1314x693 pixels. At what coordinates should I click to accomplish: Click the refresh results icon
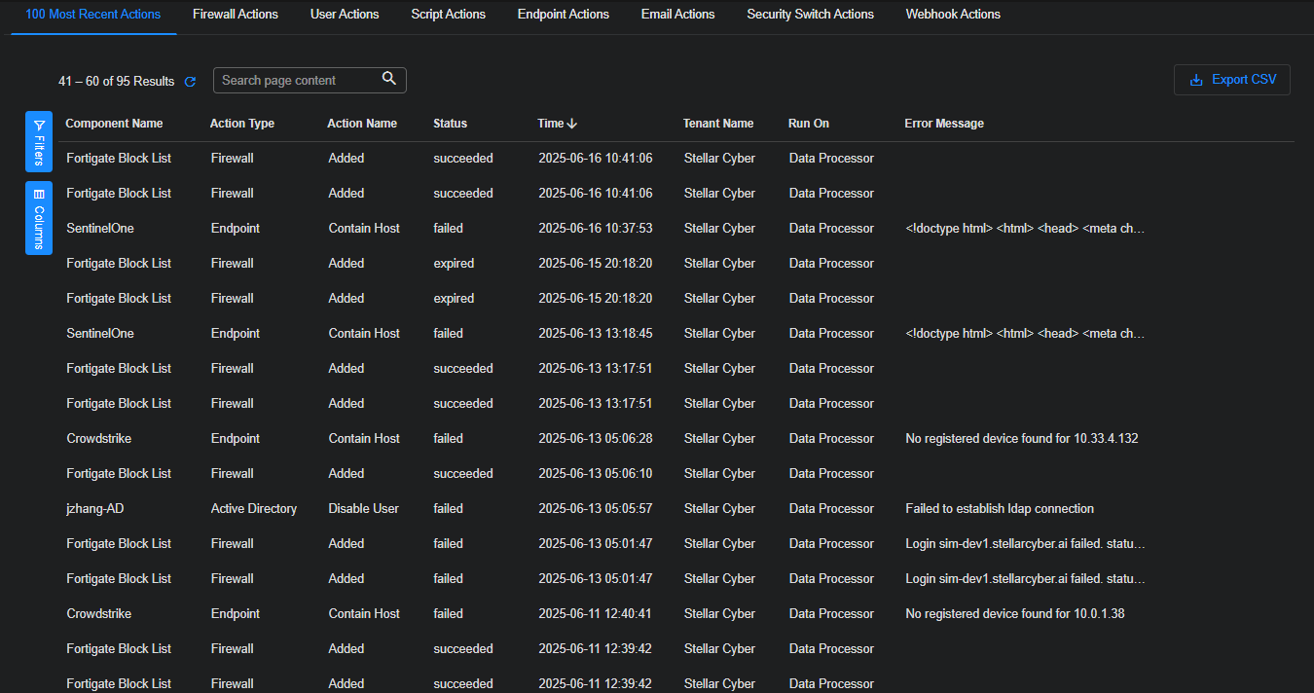click(x=191, y=82)
